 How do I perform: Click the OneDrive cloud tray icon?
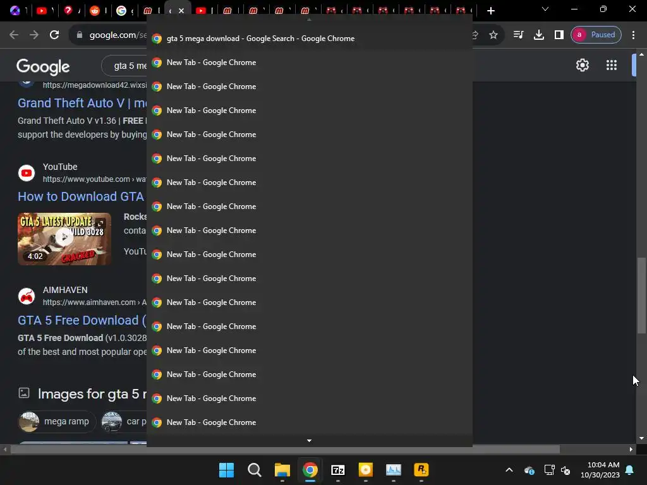tap(529, 470)
